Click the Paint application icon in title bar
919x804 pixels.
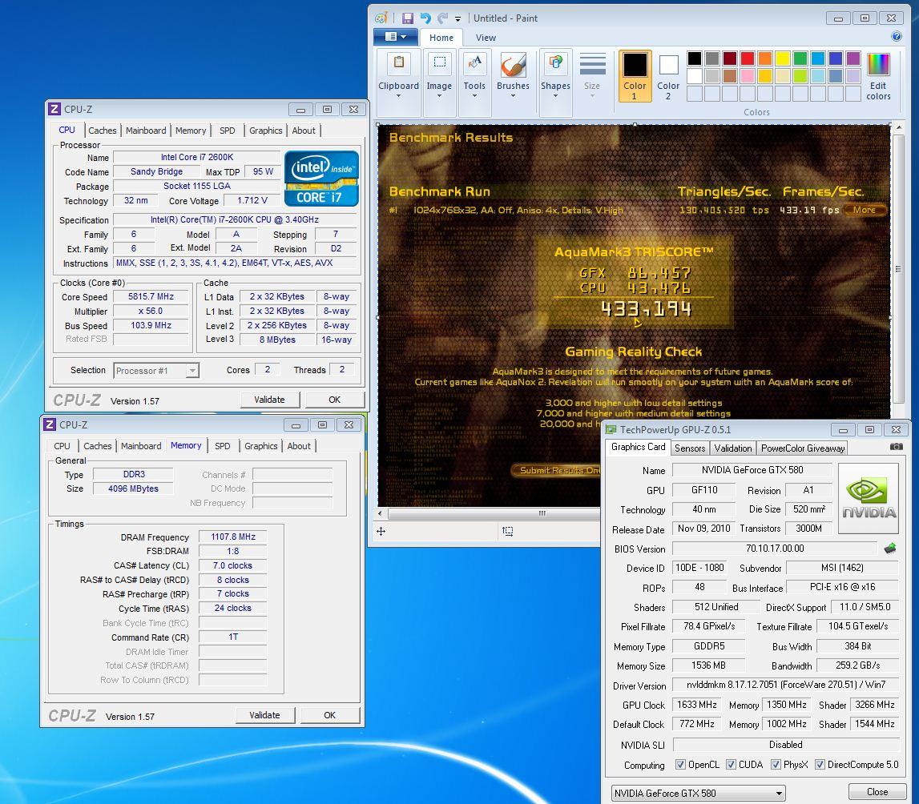click(x=381, y=18)
